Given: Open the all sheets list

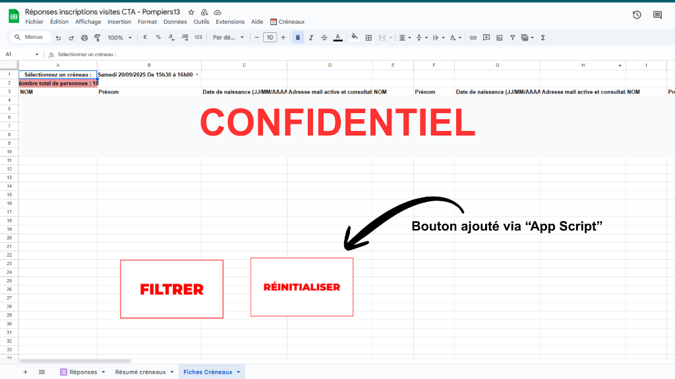Looking at the screenshot, I should pyautogui.click(x=42, y=372).
